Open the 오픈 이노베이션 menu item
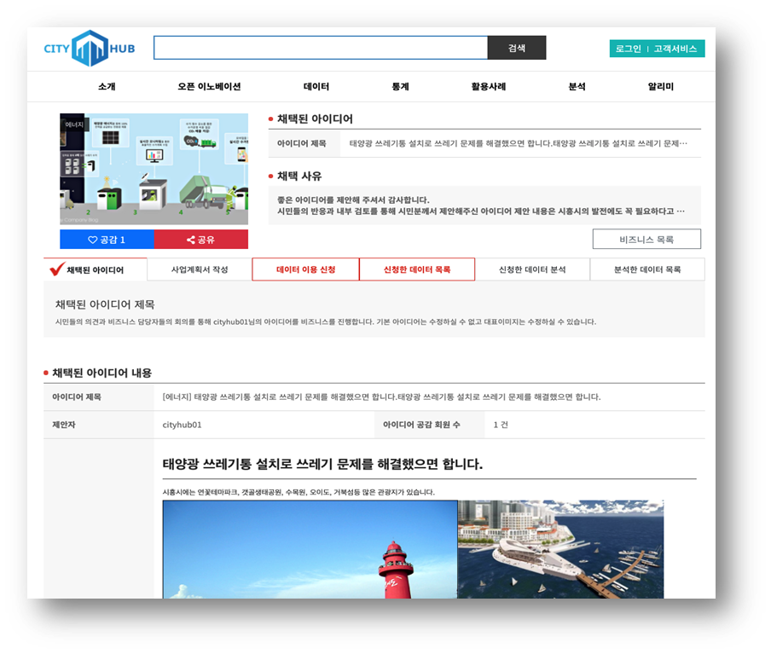 tap(209, 86)
